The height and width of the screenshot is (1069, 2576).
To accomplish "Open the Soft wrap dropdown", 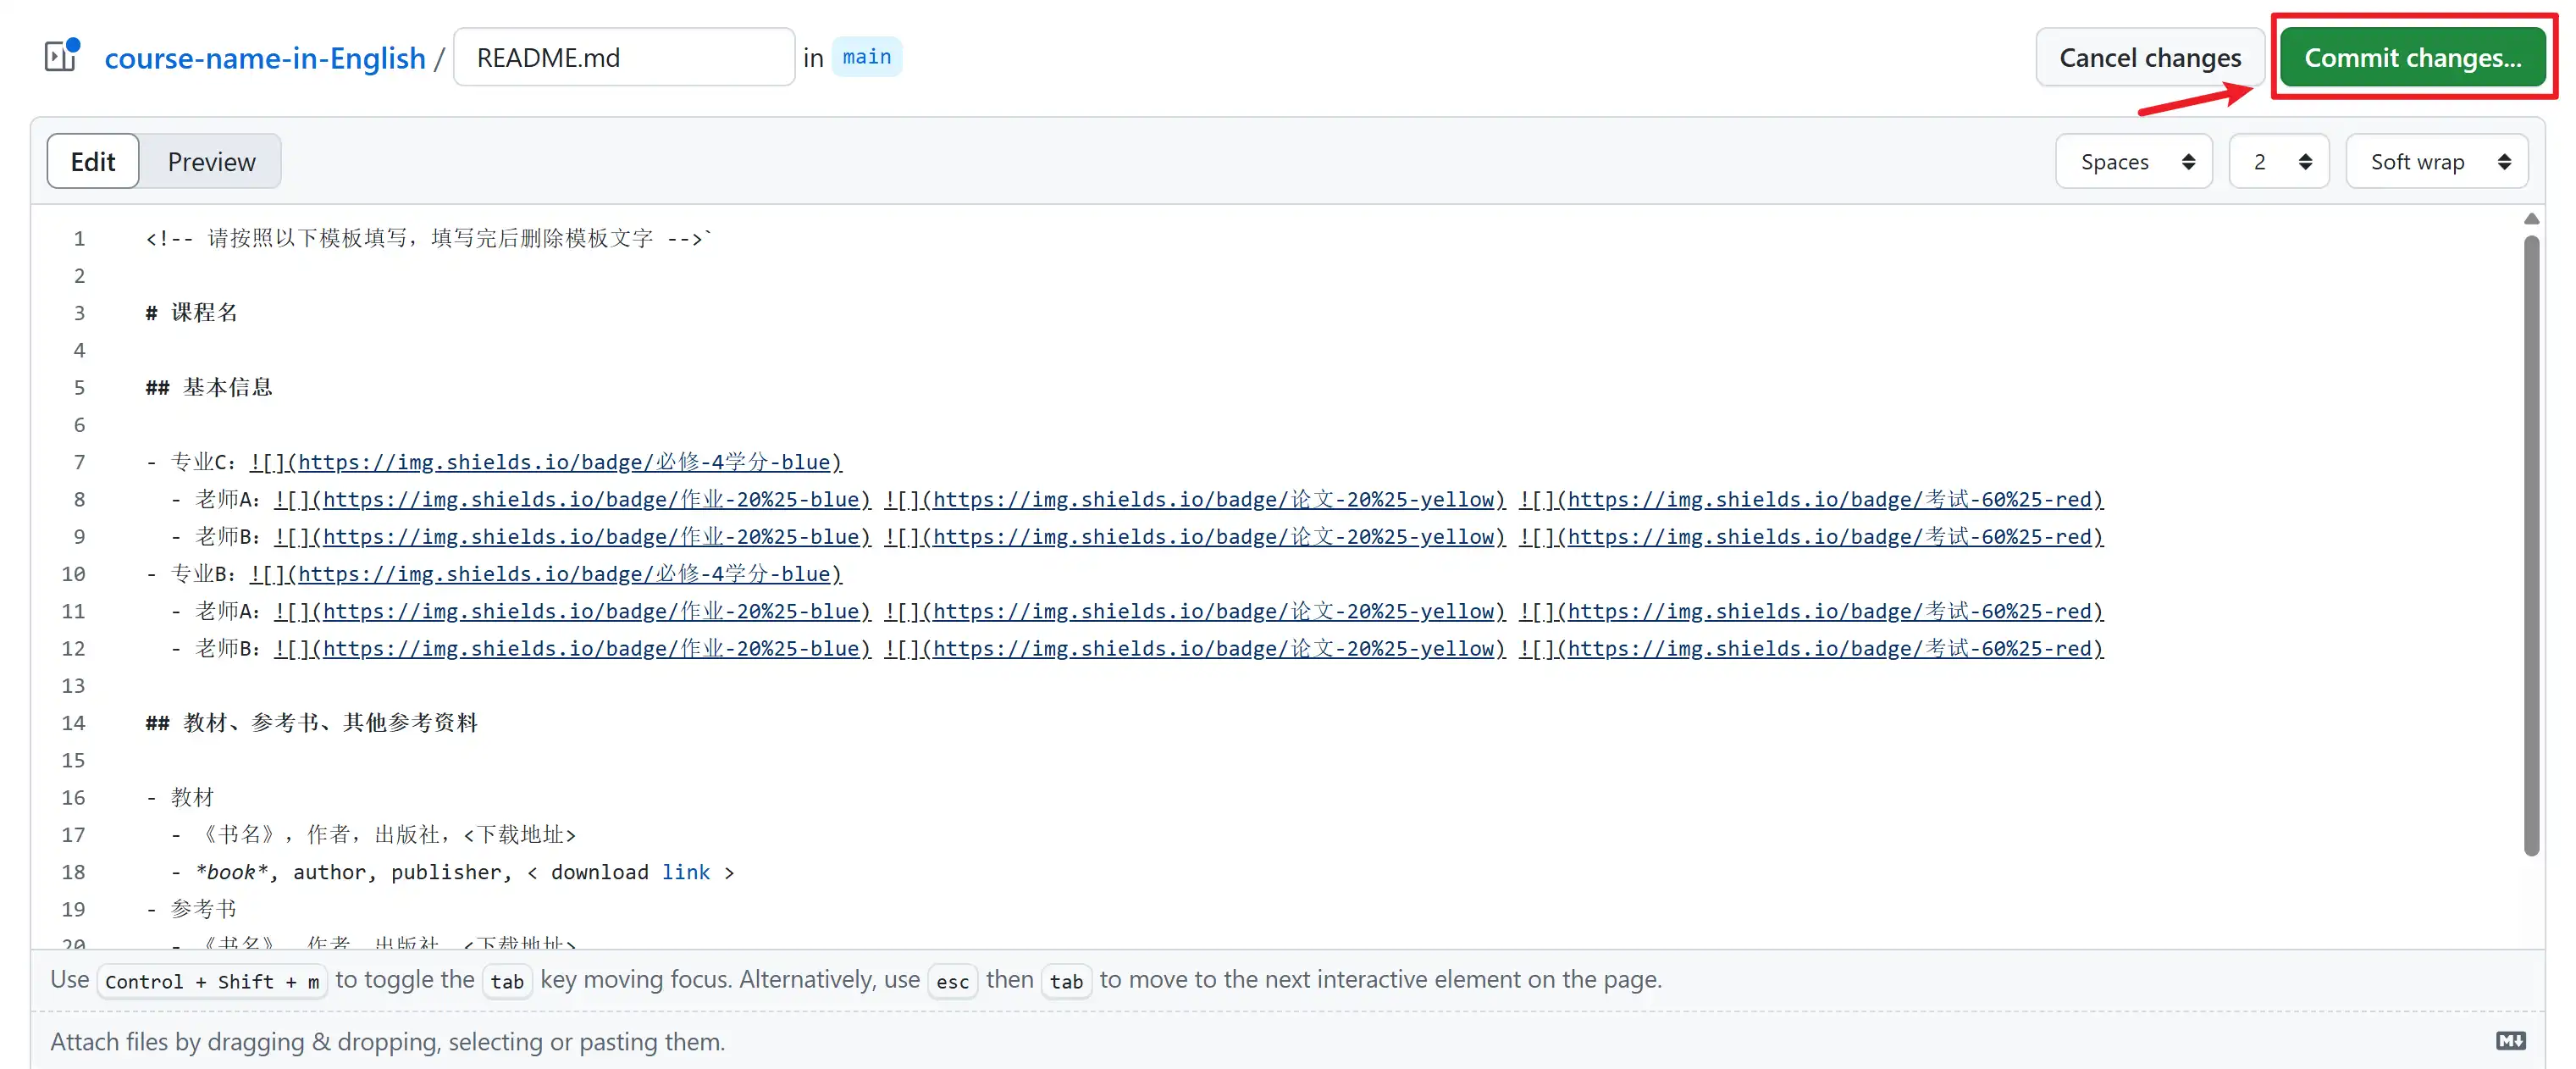I will (2437, 161).
